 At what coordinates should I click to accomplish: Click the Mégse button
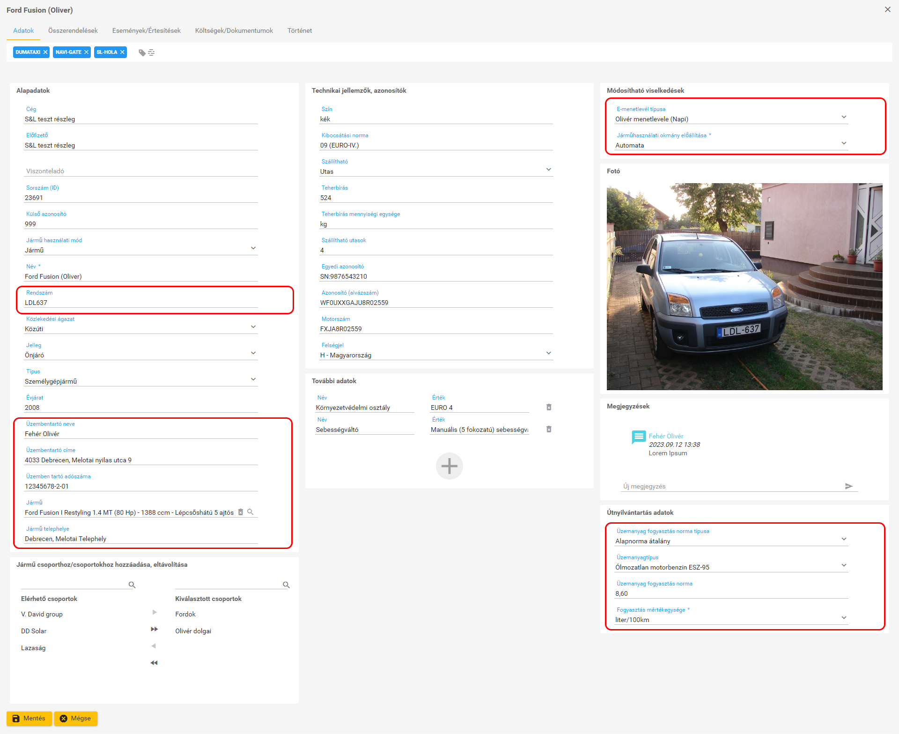75,718
